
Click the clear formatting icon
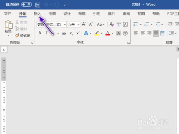tap(112, 24)
